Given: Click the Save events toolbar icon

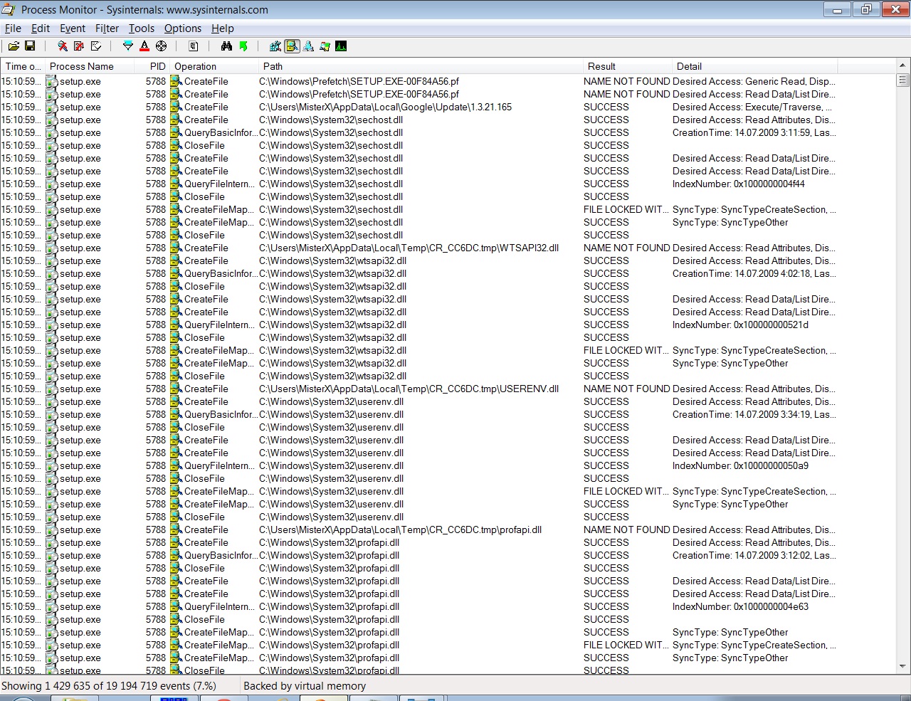Looking at the screenshot, I should pos(30,46).
